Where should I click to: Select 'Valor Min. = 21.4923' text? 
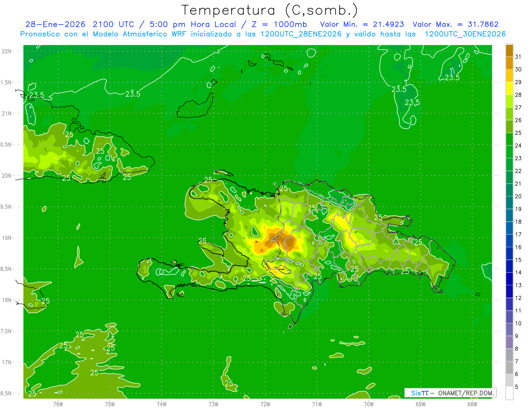362,24
